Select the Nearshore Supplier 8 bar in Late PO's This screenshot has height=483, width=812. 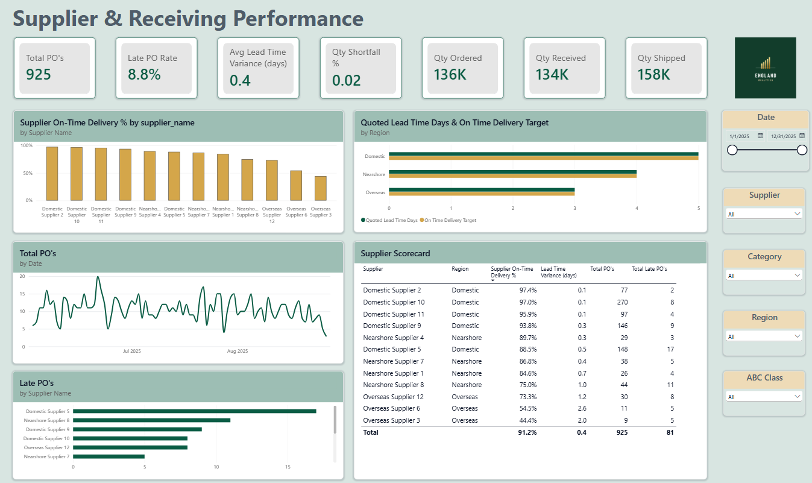[x=152, y=420]
